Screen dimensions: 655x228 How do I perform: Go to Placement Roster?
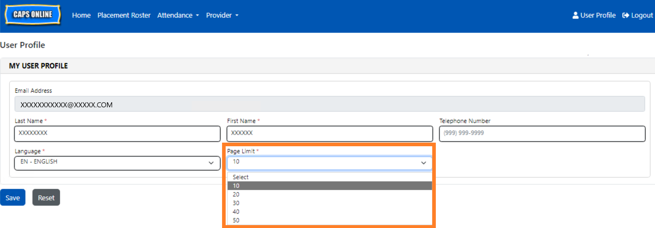tap(124, 15)
